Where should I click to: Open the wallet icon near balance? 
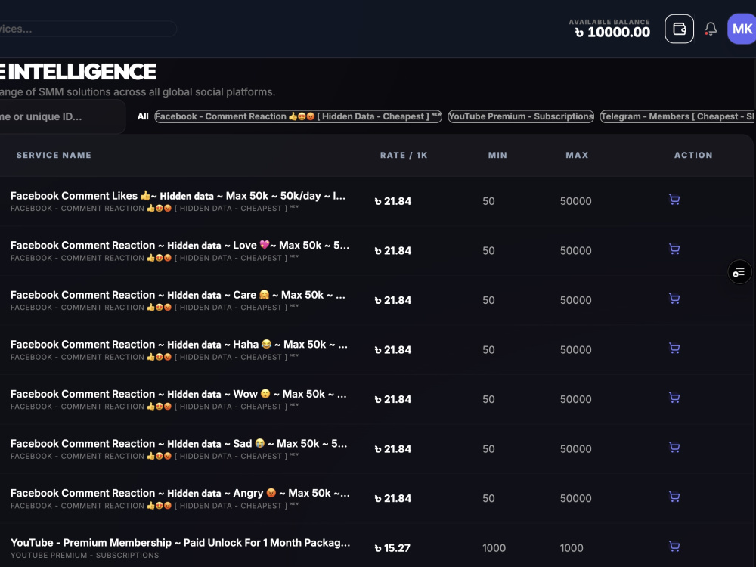point(679,29)
